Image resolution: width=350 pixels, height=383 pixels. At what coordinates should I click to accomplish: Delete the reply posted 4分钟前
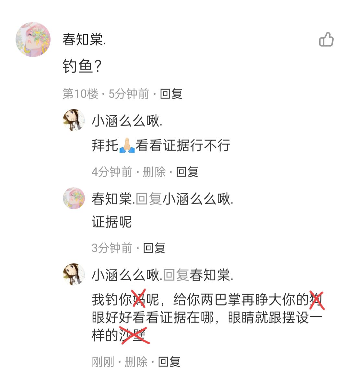click(x=154, y=172)
